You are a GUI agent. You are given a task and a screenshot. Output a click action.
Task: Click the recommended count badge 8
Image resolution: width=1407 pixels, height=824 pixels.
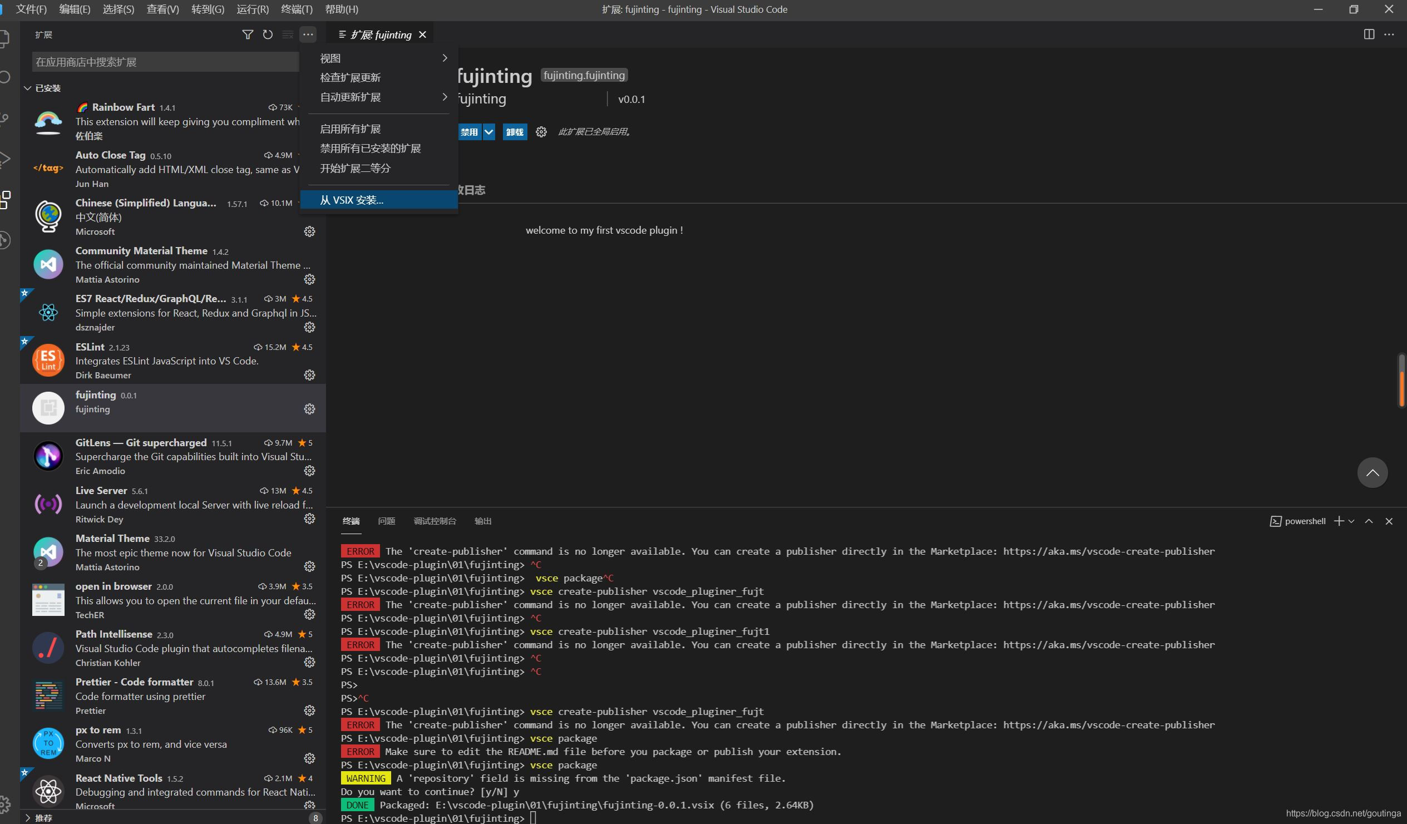coord(315,818)
